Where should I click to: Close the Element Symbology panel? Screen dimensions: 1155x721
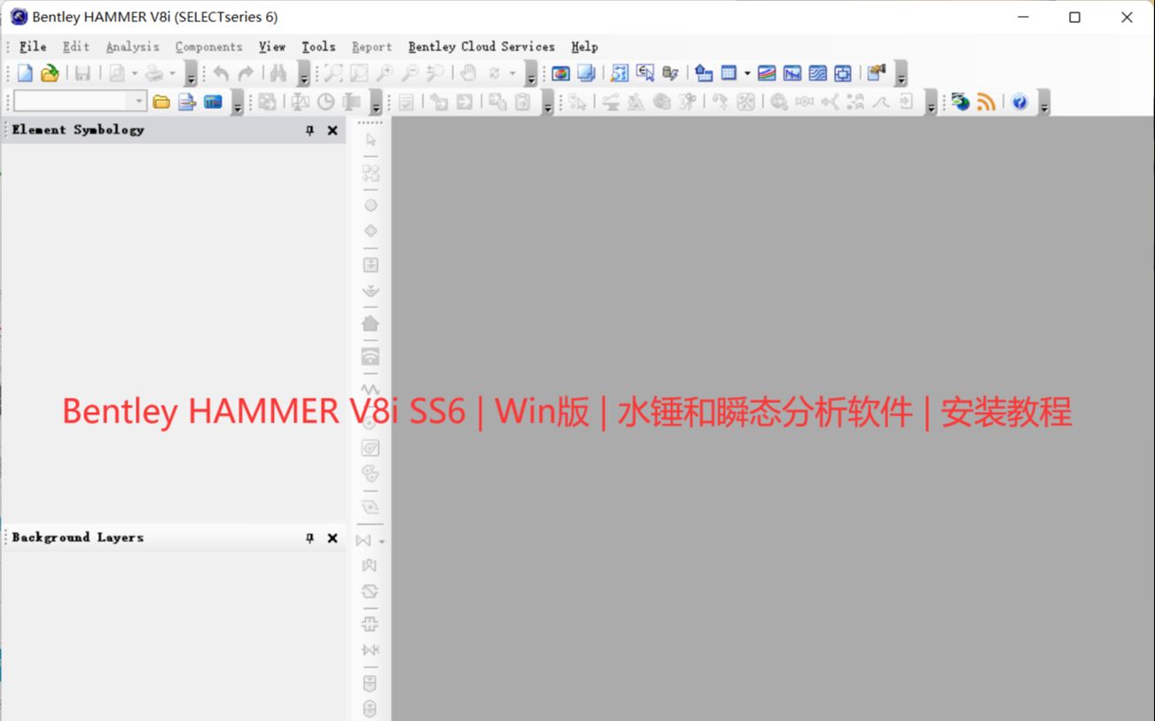coord(332,130)
